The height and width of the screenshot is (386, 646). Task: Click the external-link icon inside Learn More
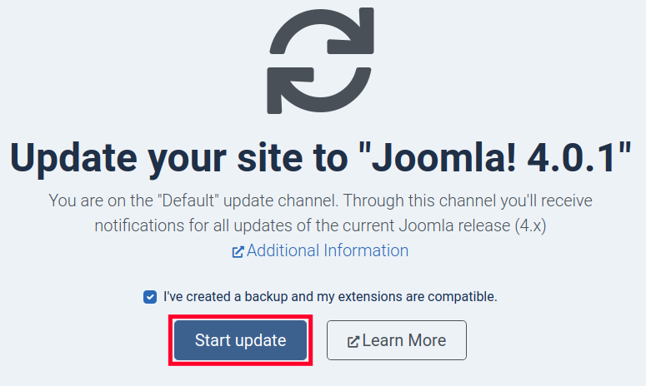click(353, 341)
